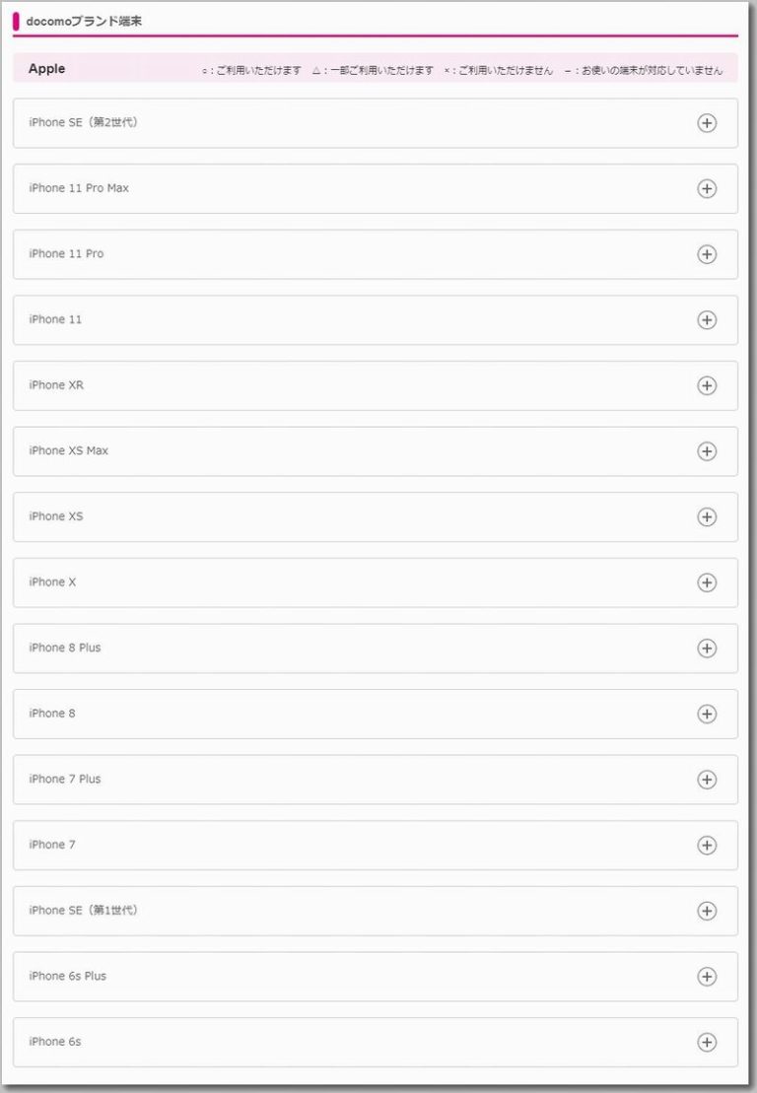
Task: Expand the iPhone 8 accordion row
Action: tap(707, 714)
